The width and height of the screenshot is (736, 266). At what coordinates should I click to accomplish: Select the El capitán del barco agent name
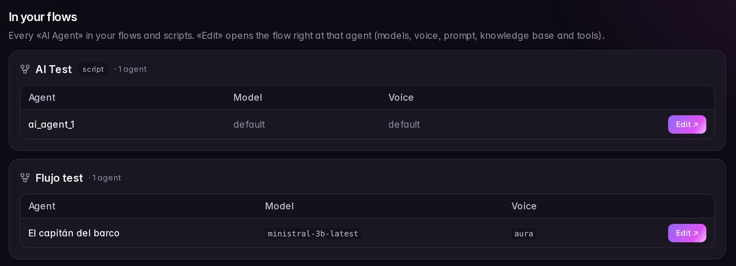[74, 233]
